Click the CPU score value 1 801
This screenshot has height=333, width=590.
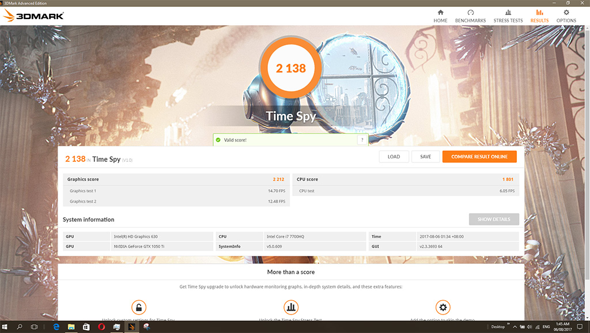(x=508, y=180)
